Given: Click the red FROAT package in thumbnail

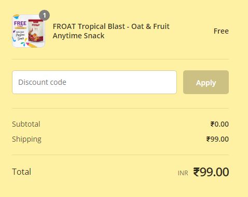Looking at the screenshot, I should (x=36, y=31).
